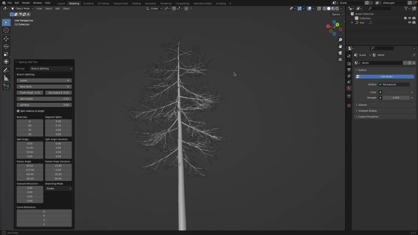Image resolution: width=418 pixels, height=235 pixels.
Task: Click the world Strength value field
Action: 395,98
